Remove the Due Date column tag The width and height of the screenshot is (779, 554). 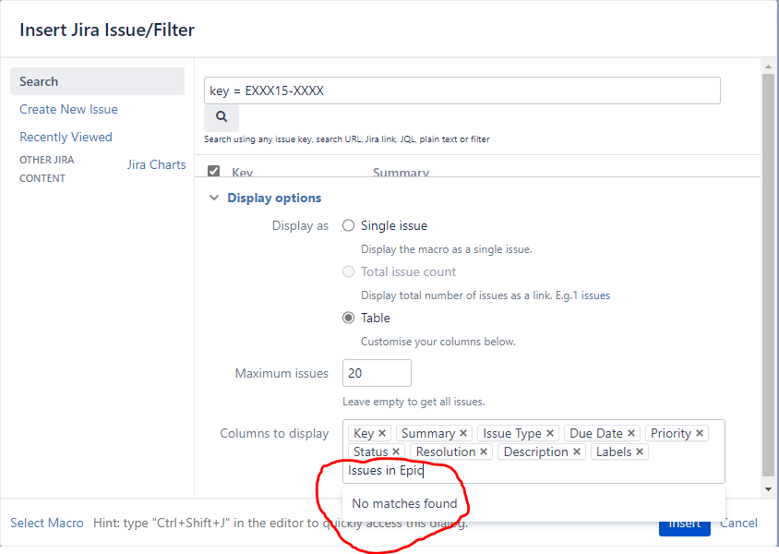click(631, 433)
